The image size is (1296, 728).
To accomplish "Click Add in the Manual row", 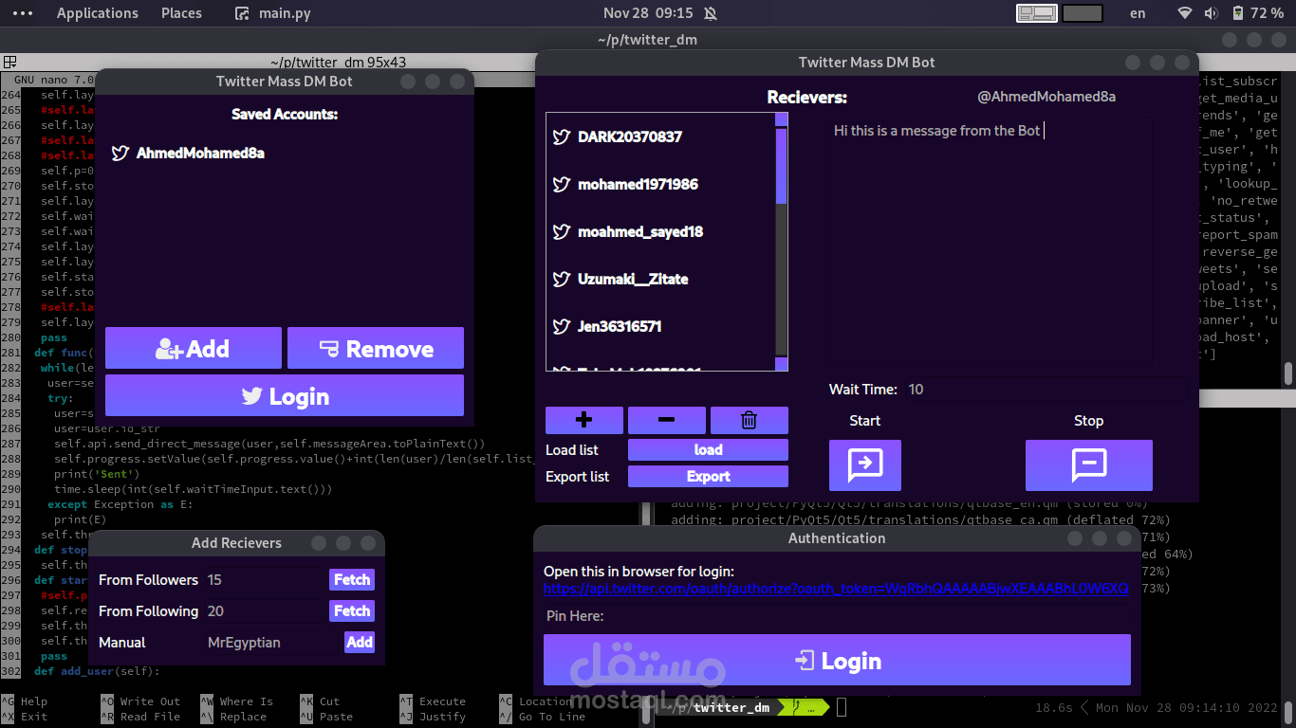I will [x=360, y=642].
